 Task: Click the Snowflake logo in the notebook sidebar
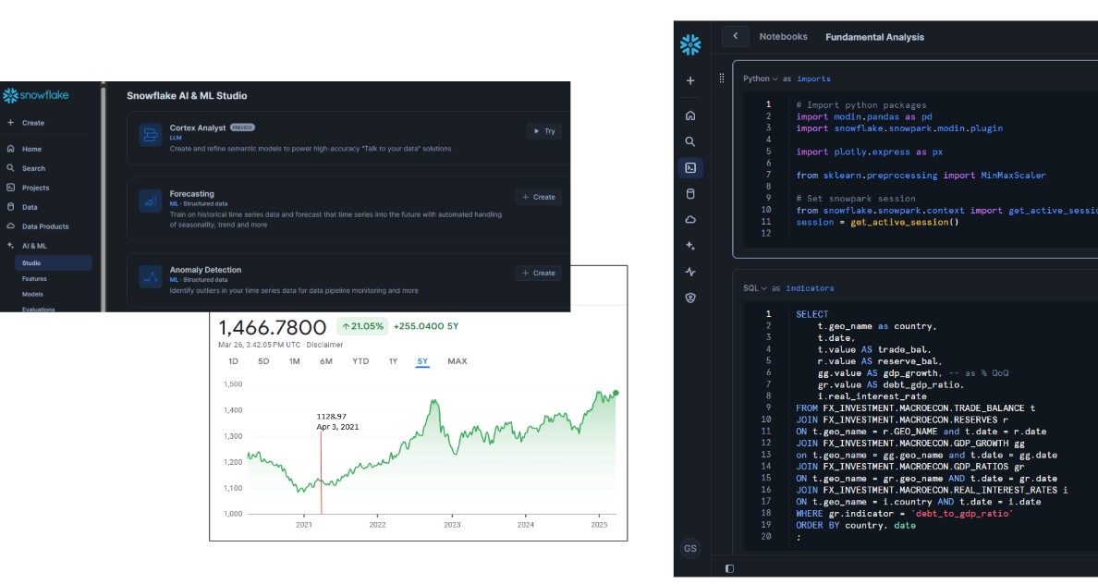point(689,44)
